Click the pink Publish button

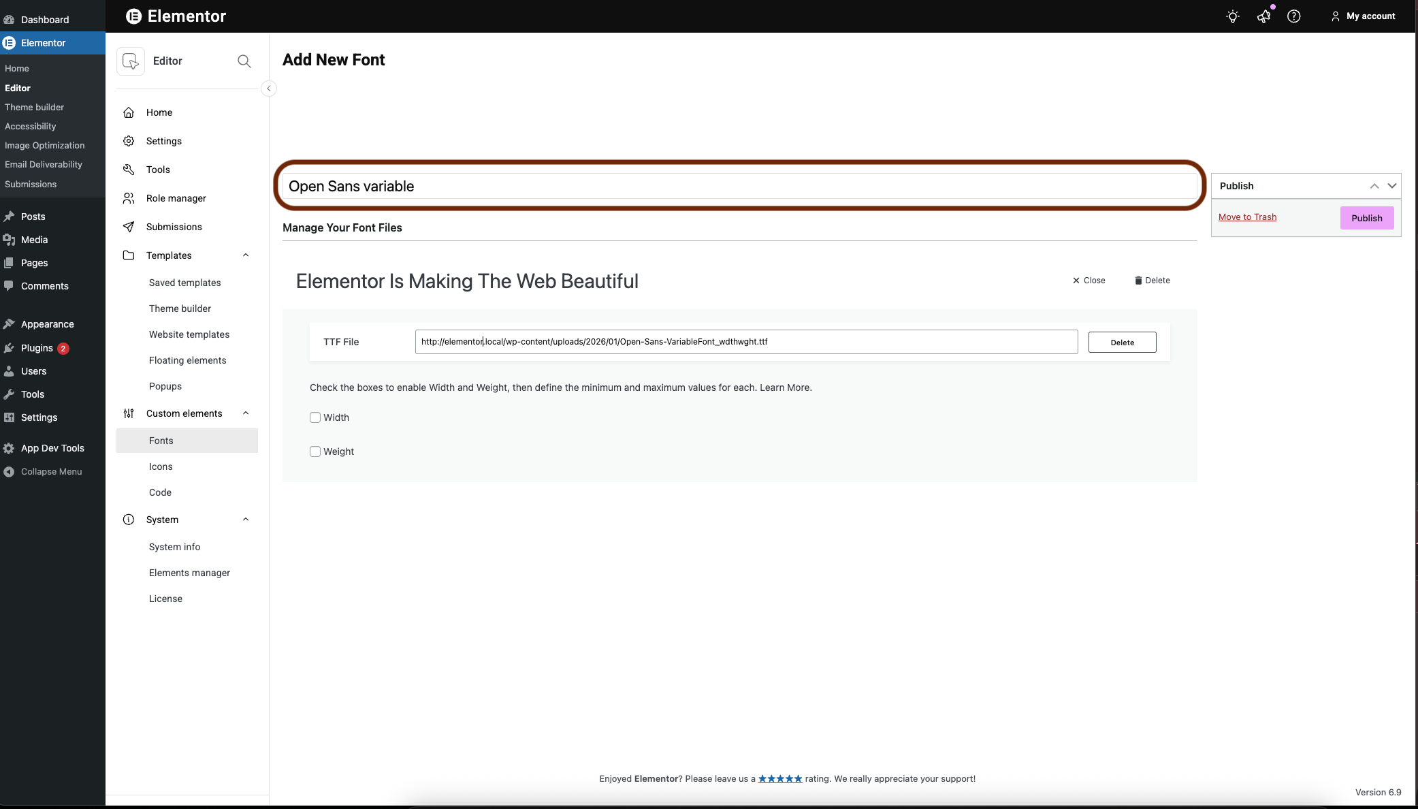coord(1366,218)
